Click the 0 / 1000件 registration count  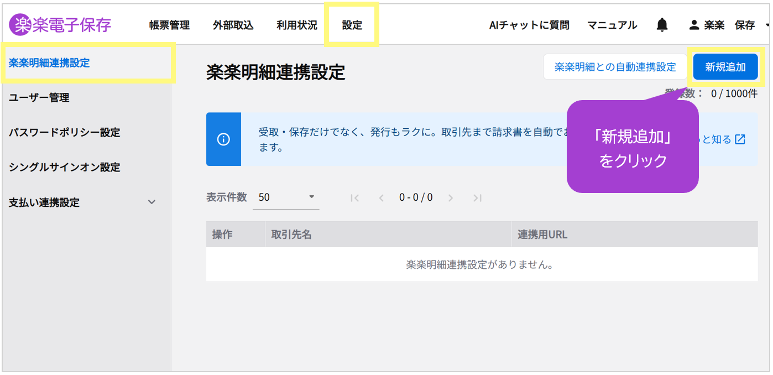coord(734,94)
